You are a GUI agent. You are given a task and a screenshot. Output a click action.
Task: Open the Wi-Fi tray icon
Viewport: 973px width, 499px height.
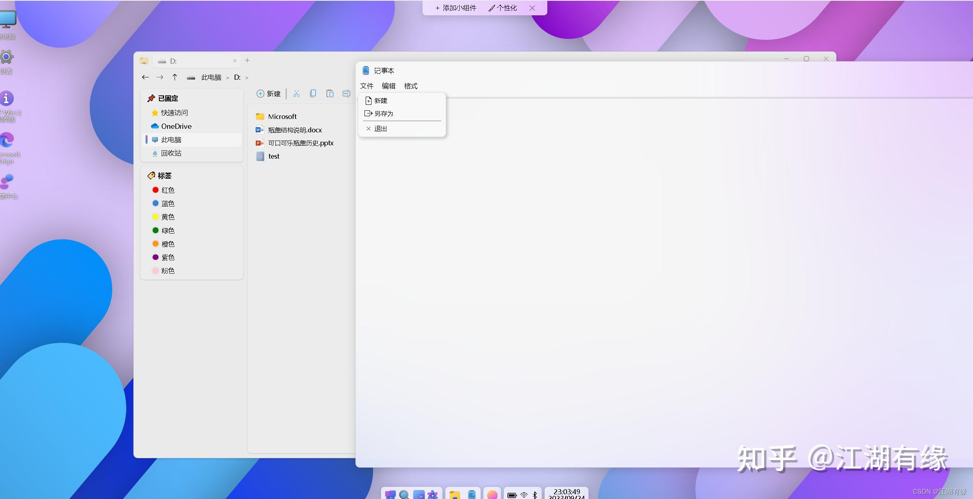click(524, 495)
